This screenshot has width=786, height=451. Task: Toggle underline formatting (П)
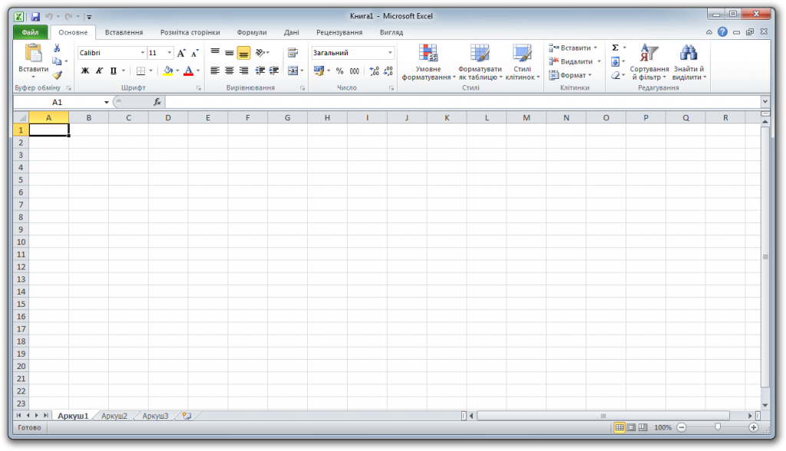114,71
